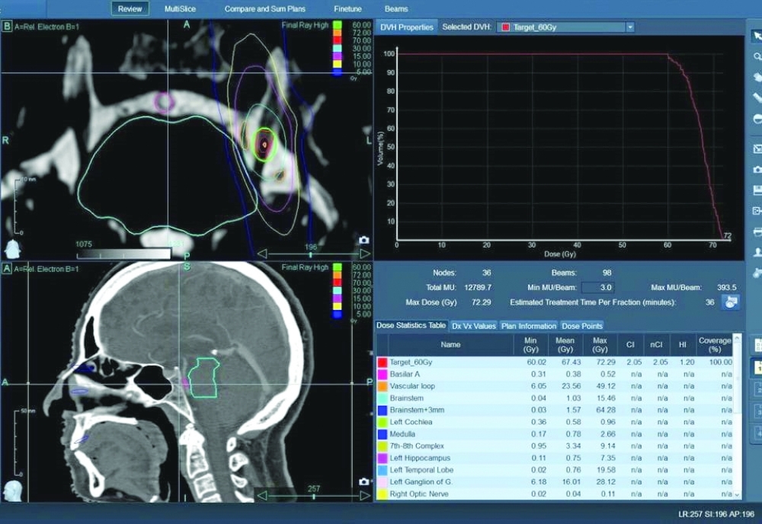Click the head orientation icon in axial view

coord(12,248)
